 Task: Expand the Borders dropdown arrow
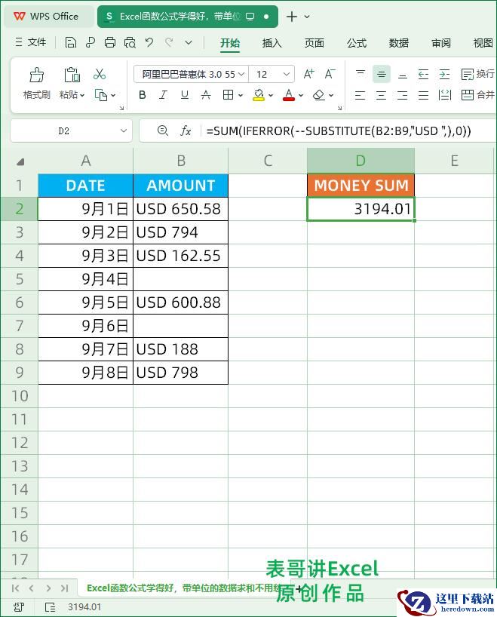click(x=240, y=95)
